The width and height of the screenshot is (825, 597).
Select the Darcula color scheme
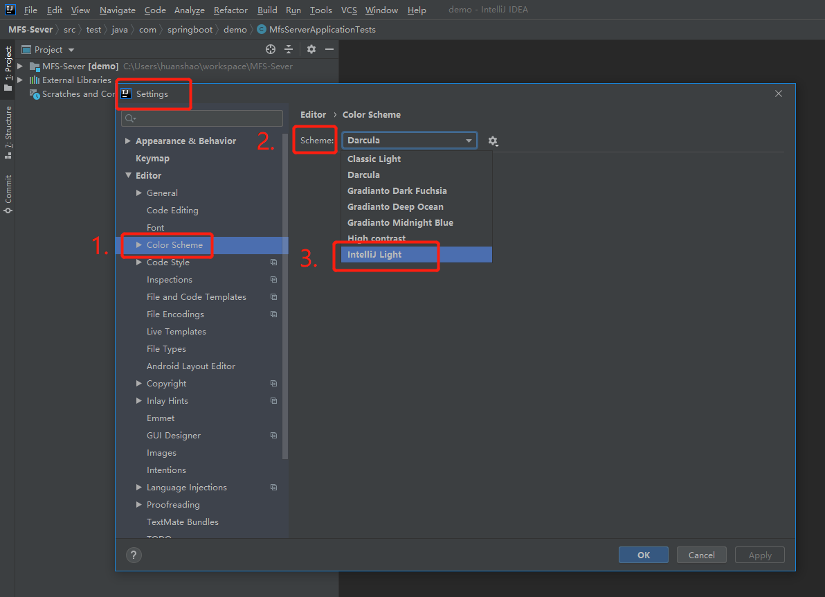363,175
